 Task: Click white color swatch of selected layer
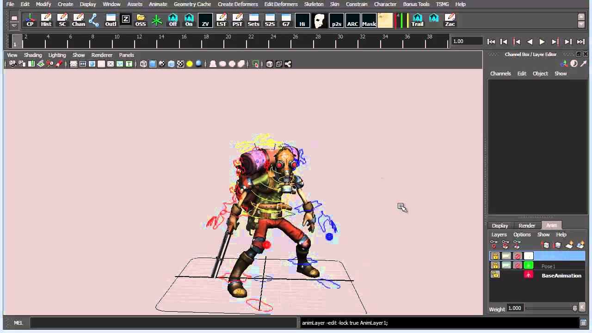pyautogui.click(x=529, y=256)
